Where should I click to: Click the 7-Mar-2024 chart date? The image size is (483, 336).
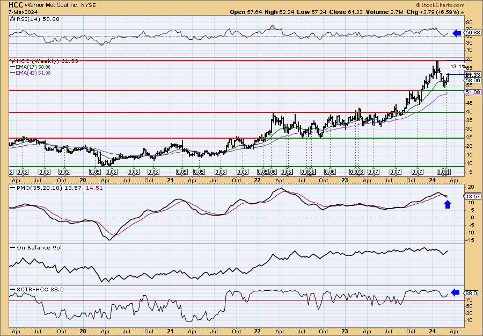click(x=24, y=12)
